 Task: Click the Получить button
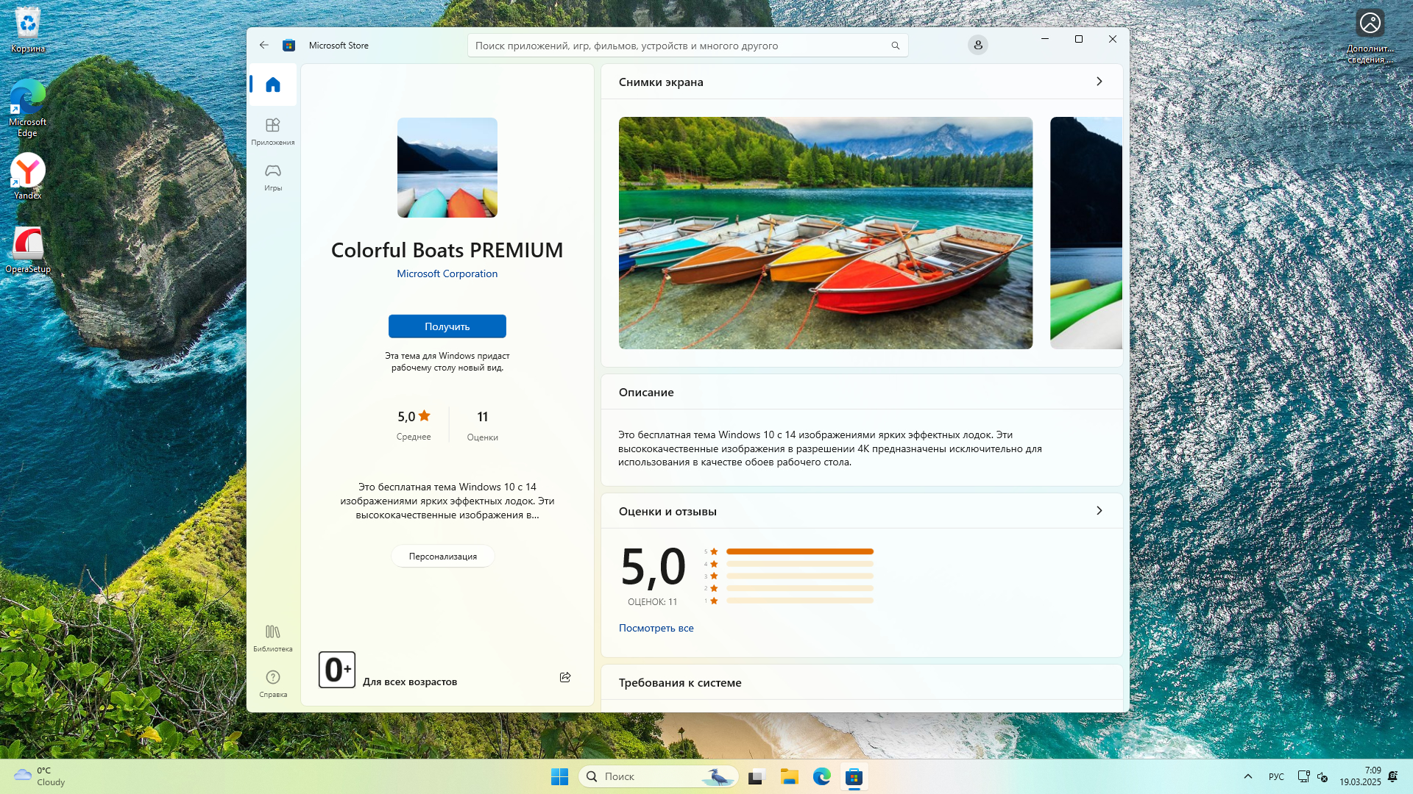pyautogui.click(x=447, y=326)
